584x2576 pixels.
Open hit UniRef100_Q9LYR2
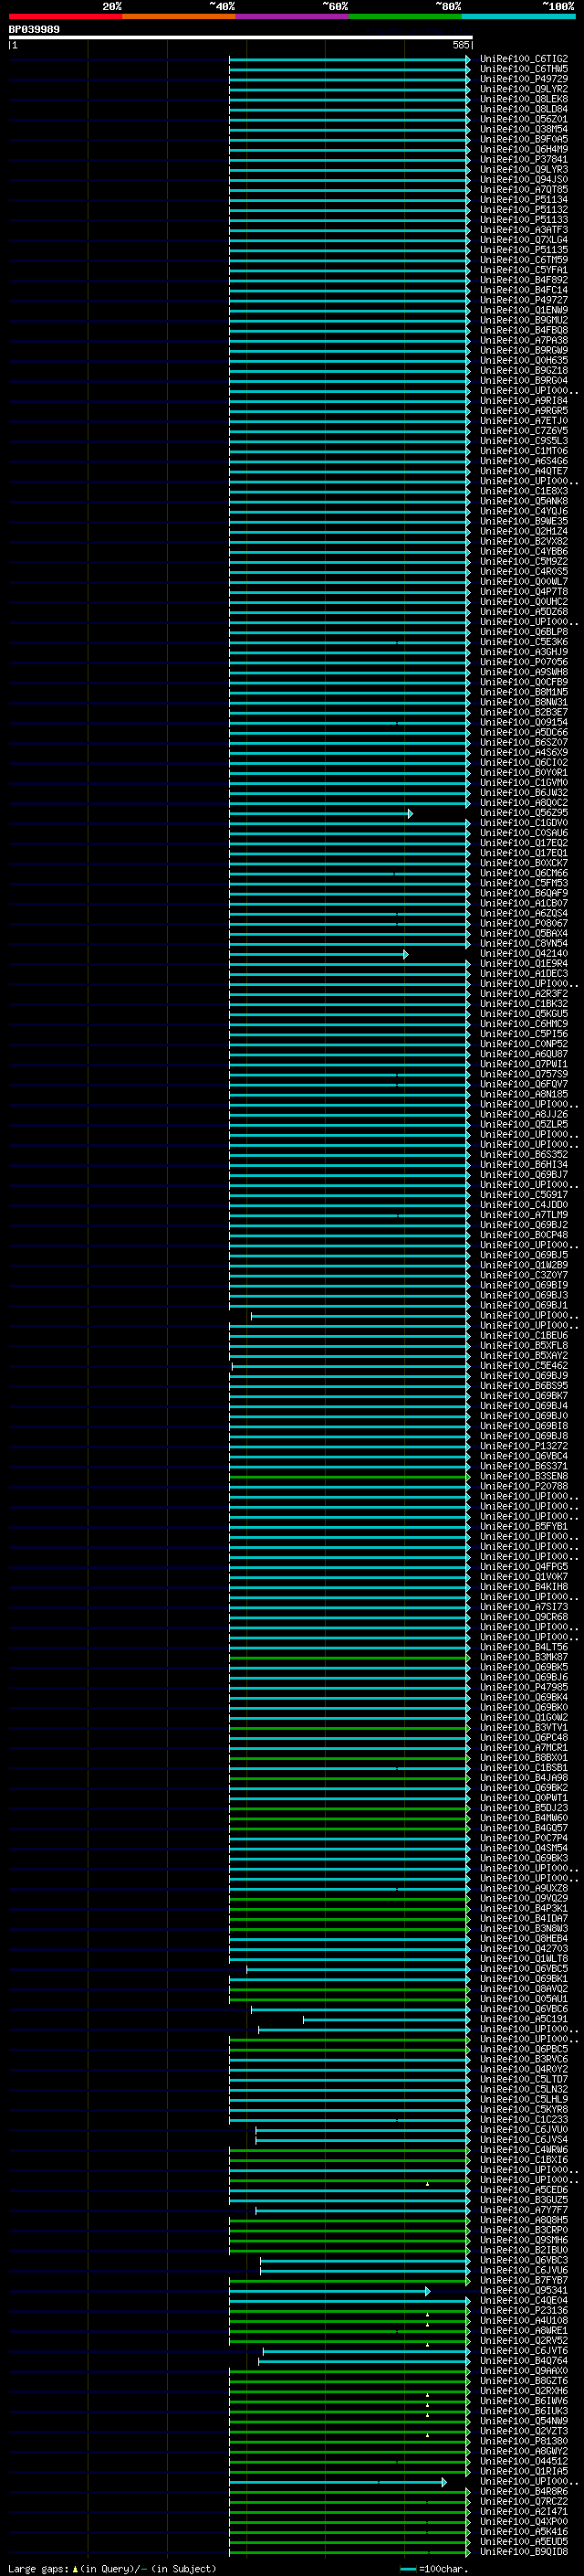tap(523, 89)
